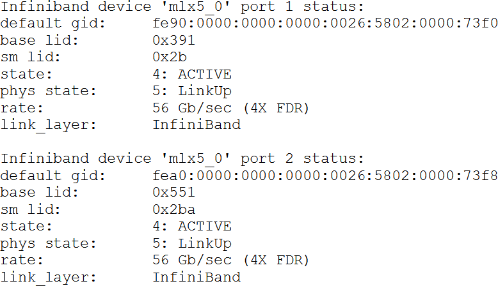Click the port 2 status header line

pos(182,158)
